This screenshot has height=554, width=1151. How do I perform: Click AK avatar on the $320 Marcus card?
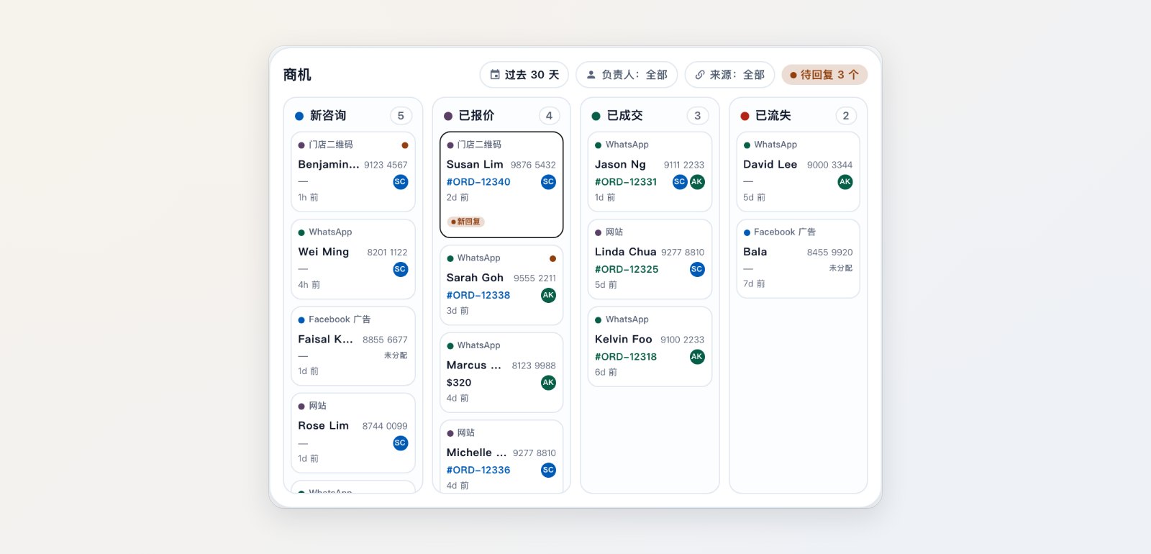click(548, 383)
